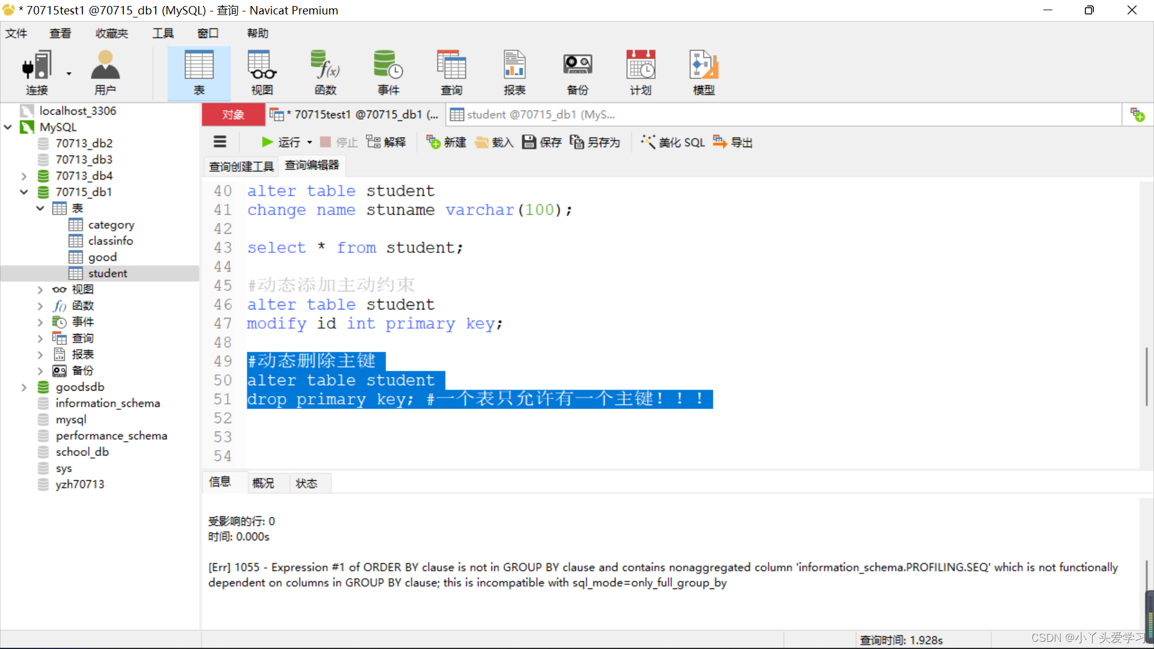The height and width of the screenshot is (649, 1154).
Task: Switch to student table tab
Action: coord(533,115)
